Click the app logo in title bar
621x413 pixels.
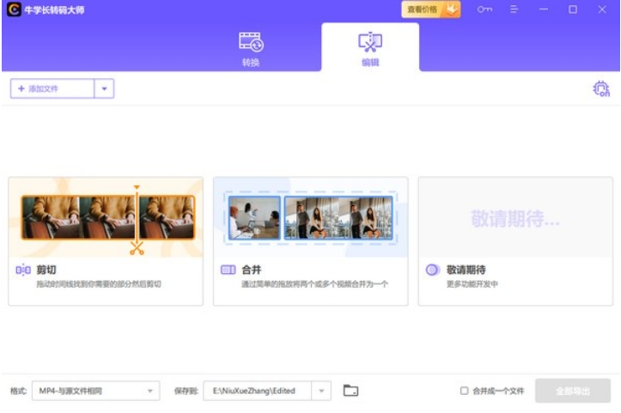(13, 9)
